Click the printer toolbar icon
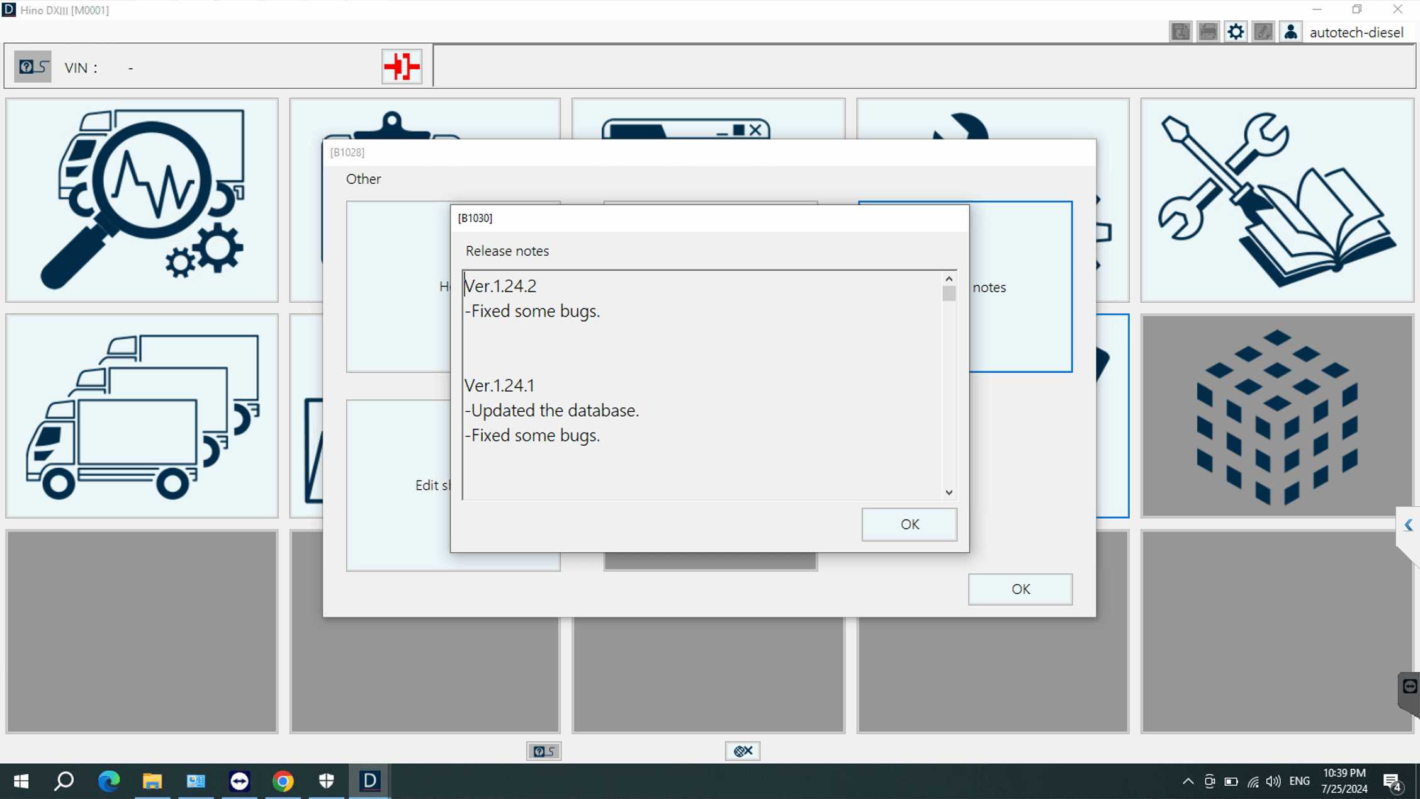The image size is (1420, 799). (x=1208, y=32)
